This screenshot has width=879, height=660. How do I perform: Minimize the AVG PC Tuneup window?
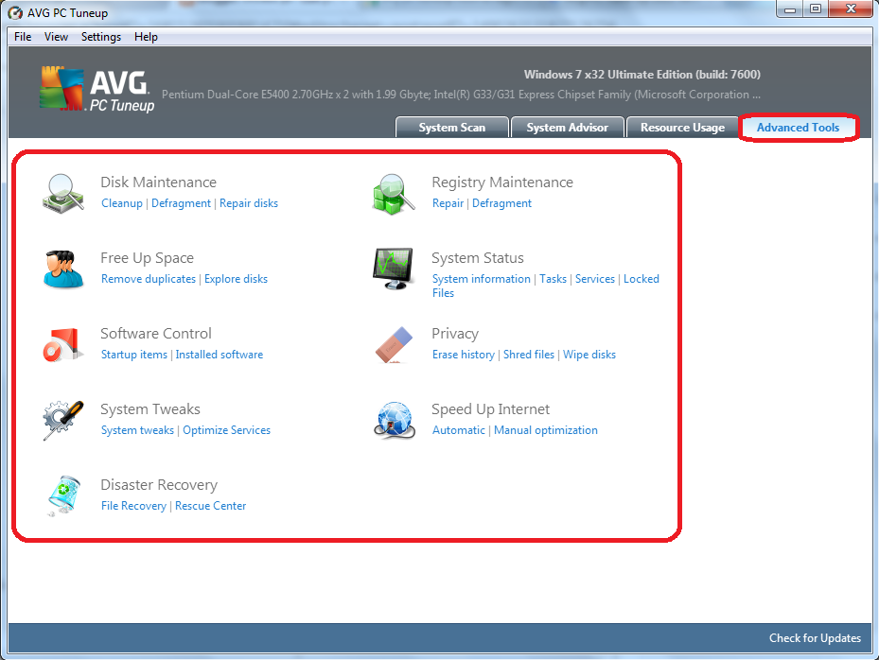(790, 9)
